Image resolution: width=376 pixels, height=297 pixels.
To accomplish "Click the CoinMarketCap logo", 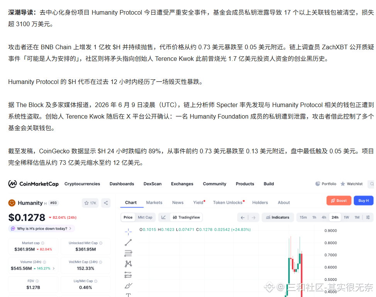I will 33,184.
